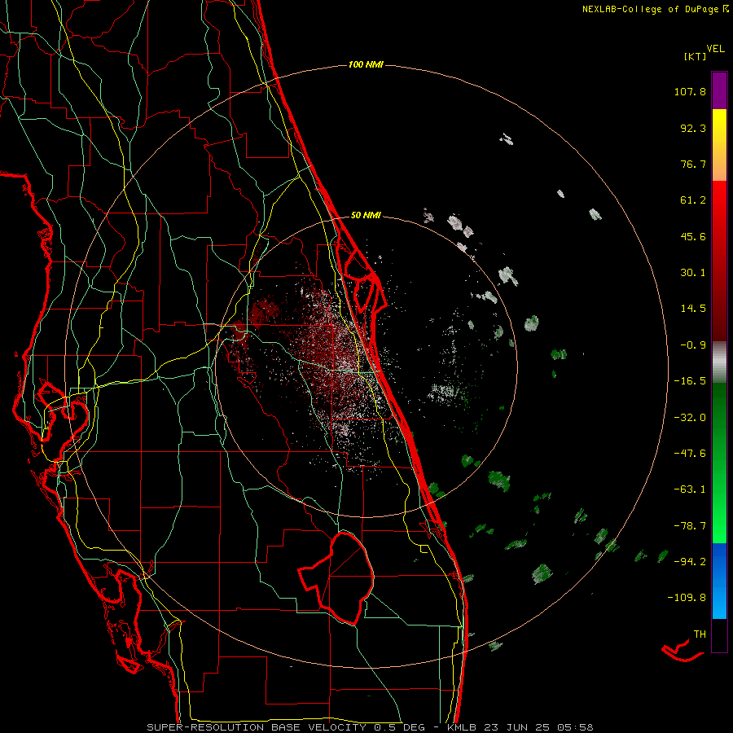Click the -47.6 velocity scale value
The width and height of the screenshot is (733, 733).
tap(690, 454)
